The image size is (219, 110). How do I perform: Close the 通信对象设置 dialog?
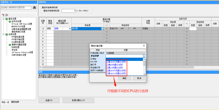[x=144, y=46]
